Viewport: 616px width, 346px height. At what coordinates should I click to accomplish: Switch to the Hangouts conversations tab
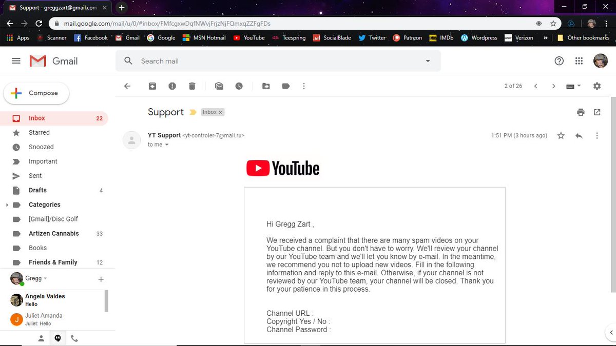57,338
